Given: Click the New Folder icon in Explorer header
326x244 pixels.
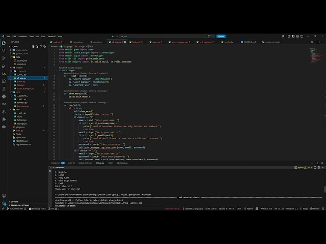Looking at the screenshot, I should pos(37,46).
